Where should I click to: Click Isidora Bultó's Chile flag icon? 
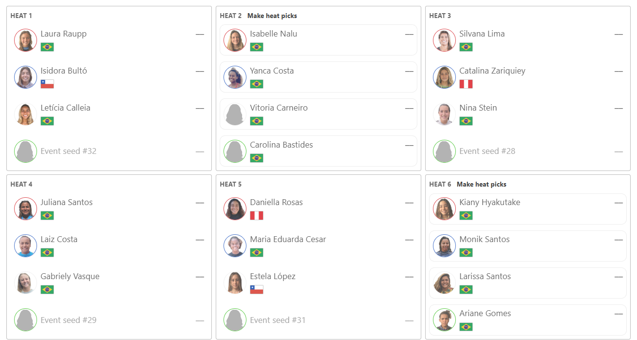pos(47,84)
